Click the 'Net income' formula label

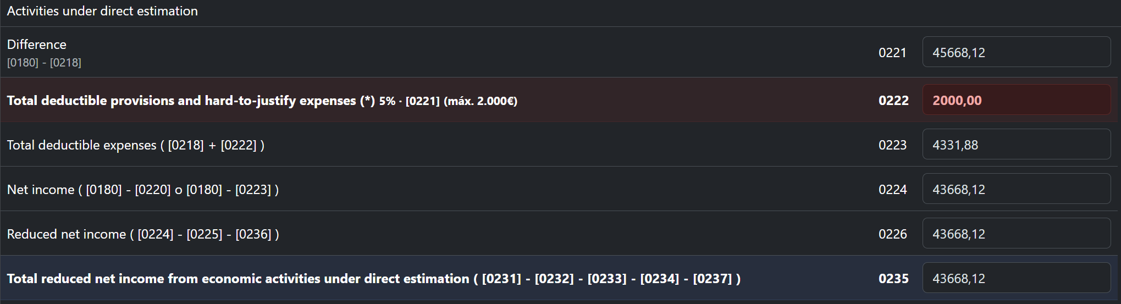pyautogui.click(x=143, y=190)
